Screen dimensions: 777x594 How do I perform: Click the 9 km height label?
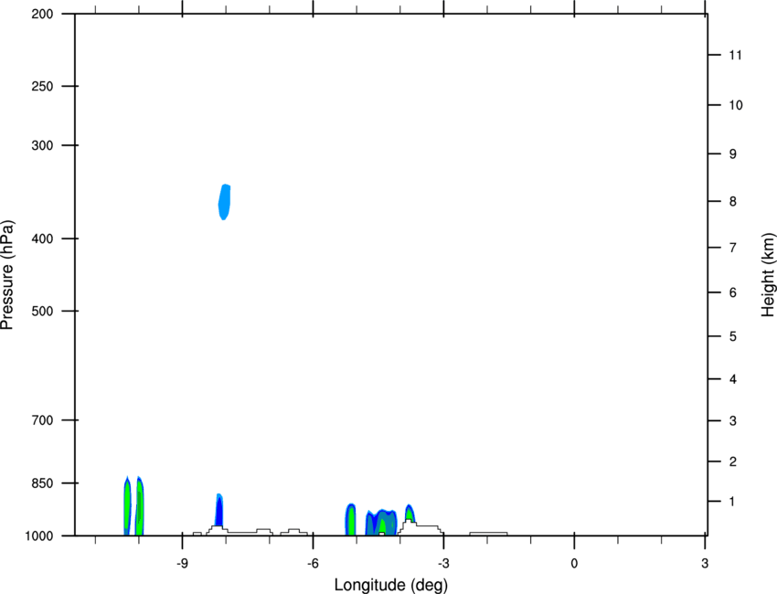click(733, 154)
